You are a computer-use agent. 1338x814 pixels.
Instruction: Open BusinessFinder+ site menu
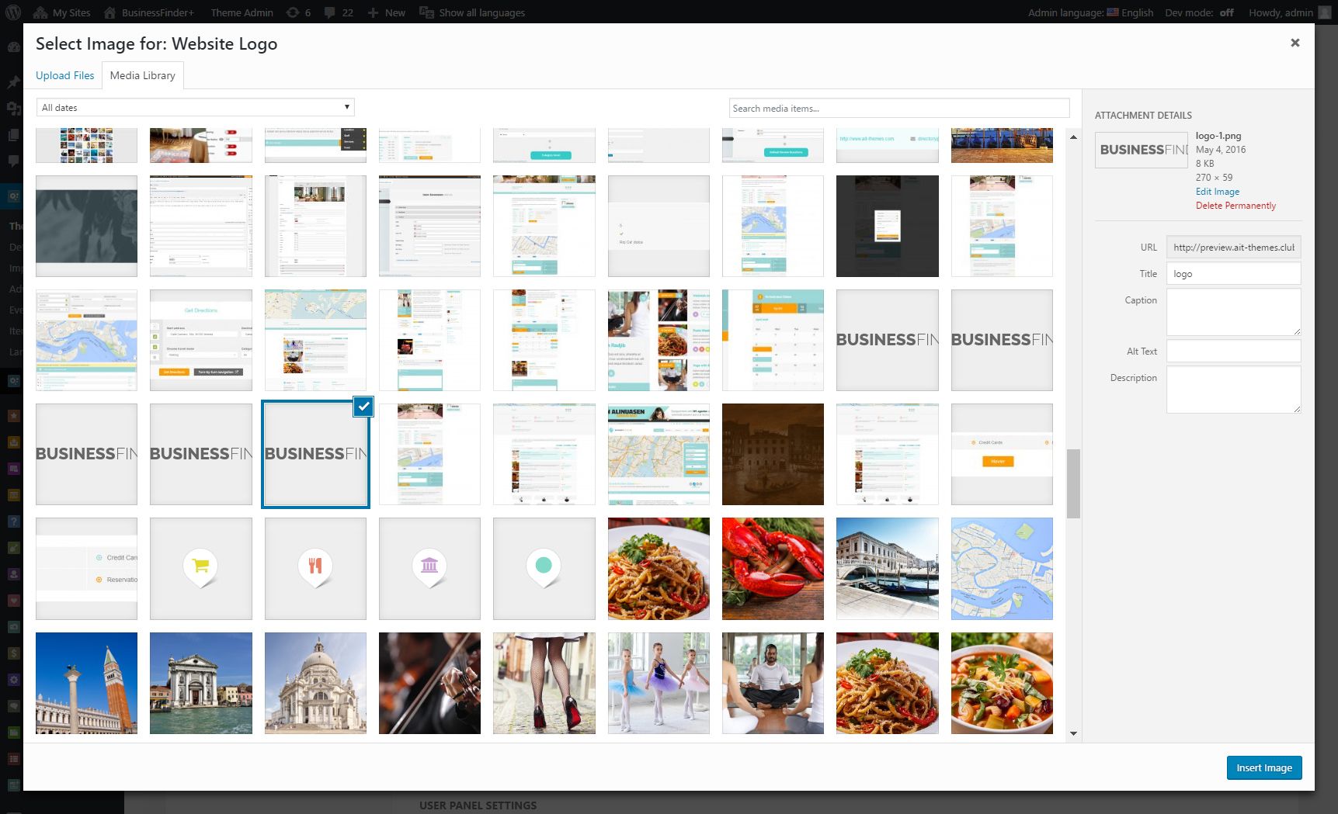coord(148,12)
